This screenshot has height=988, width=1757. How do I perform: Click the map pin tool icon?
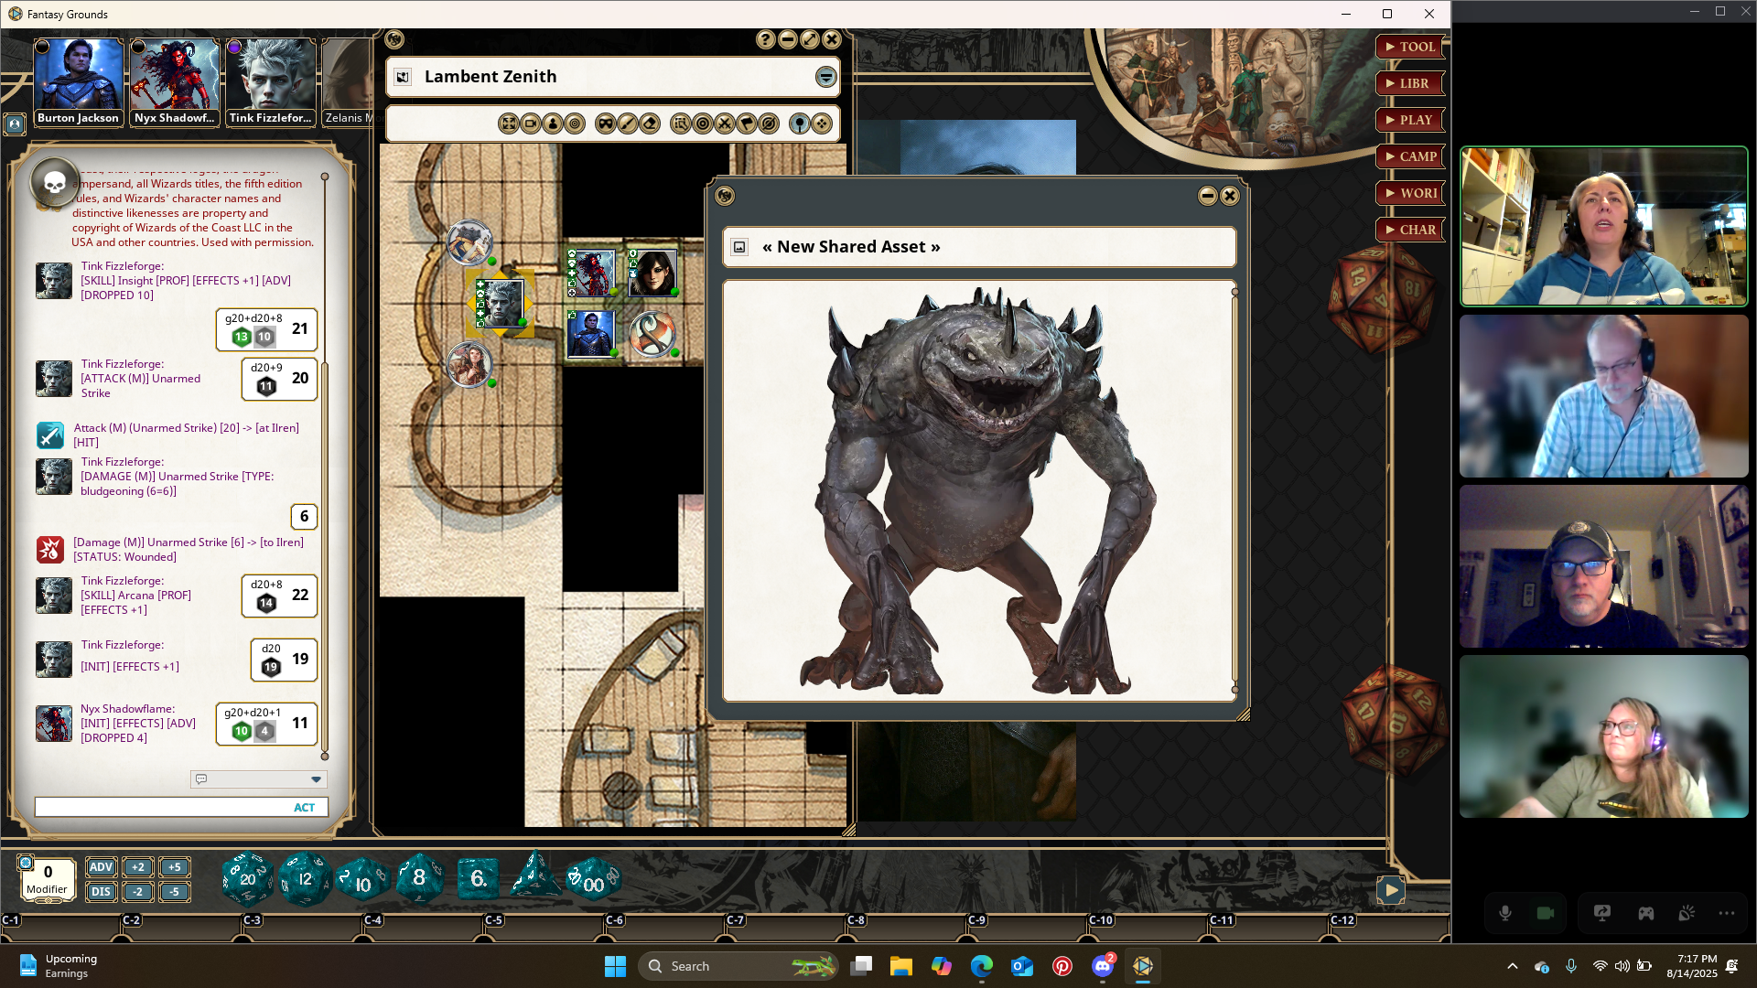(x=800, y=123)
